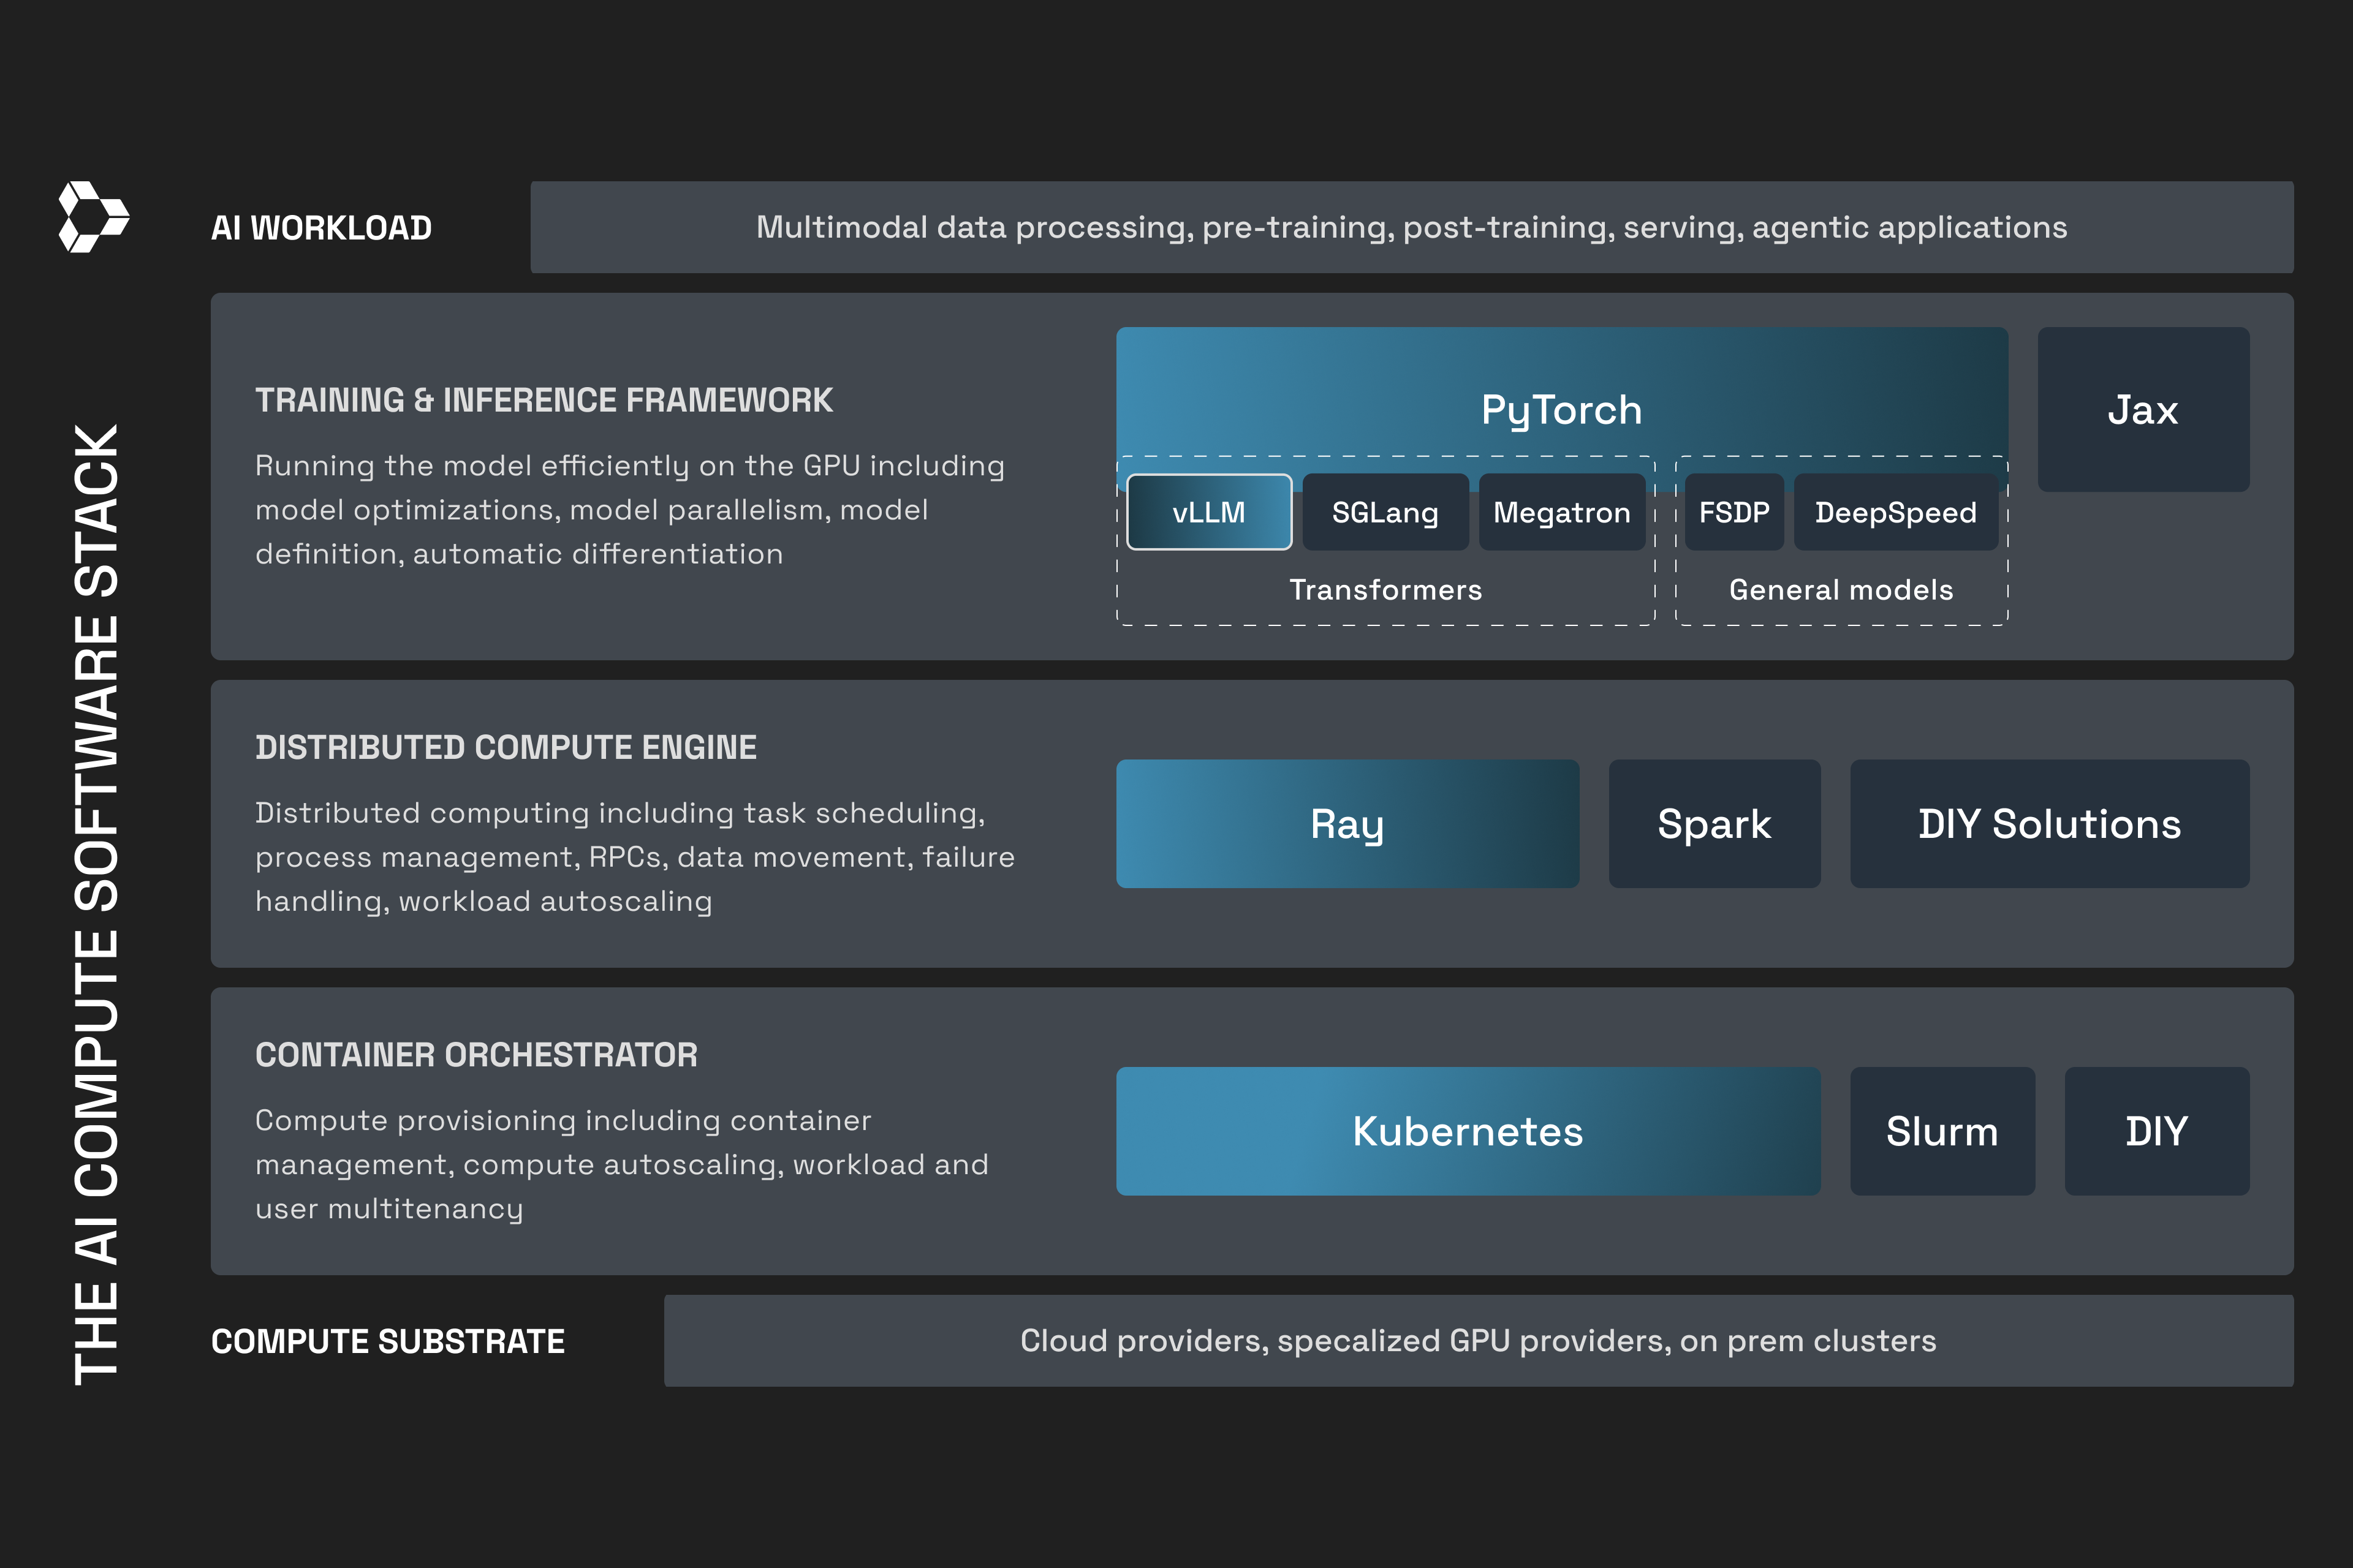
Task: Click the Compute Substrate description bar
Action: pos(1477,1340)
